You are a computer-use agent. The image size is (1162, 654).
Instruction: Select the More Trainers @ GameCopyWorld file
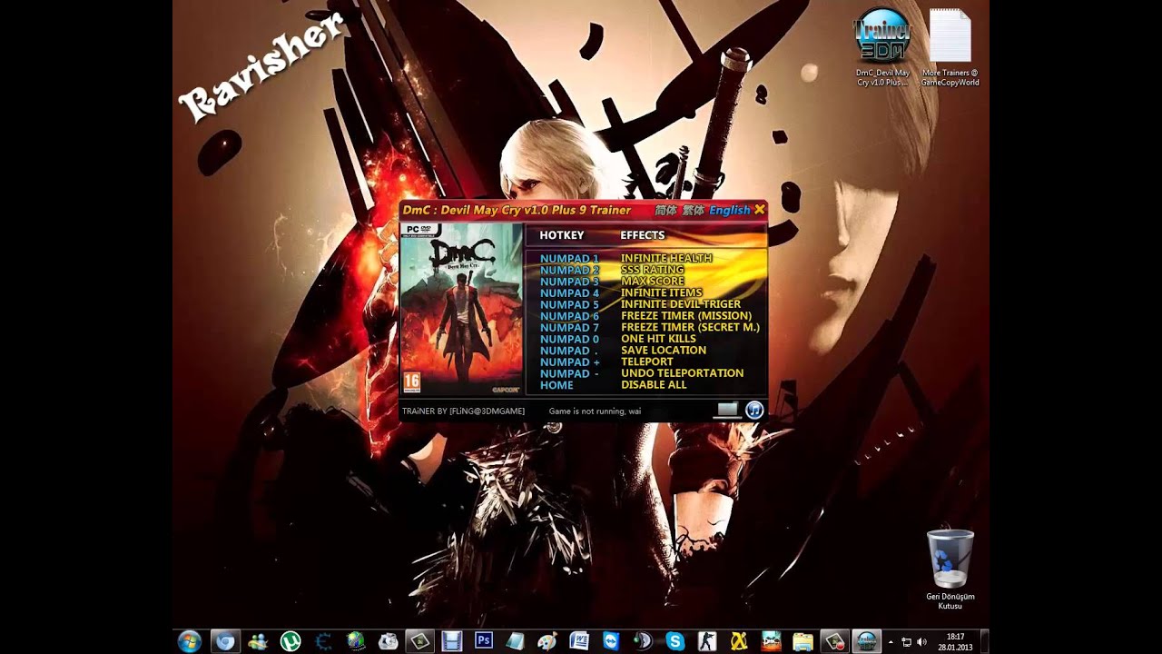point(950,47)
